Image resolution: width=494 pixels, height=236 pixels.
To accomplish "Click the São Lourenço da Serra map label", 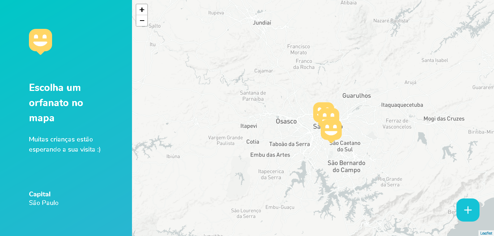I will 246,213.
